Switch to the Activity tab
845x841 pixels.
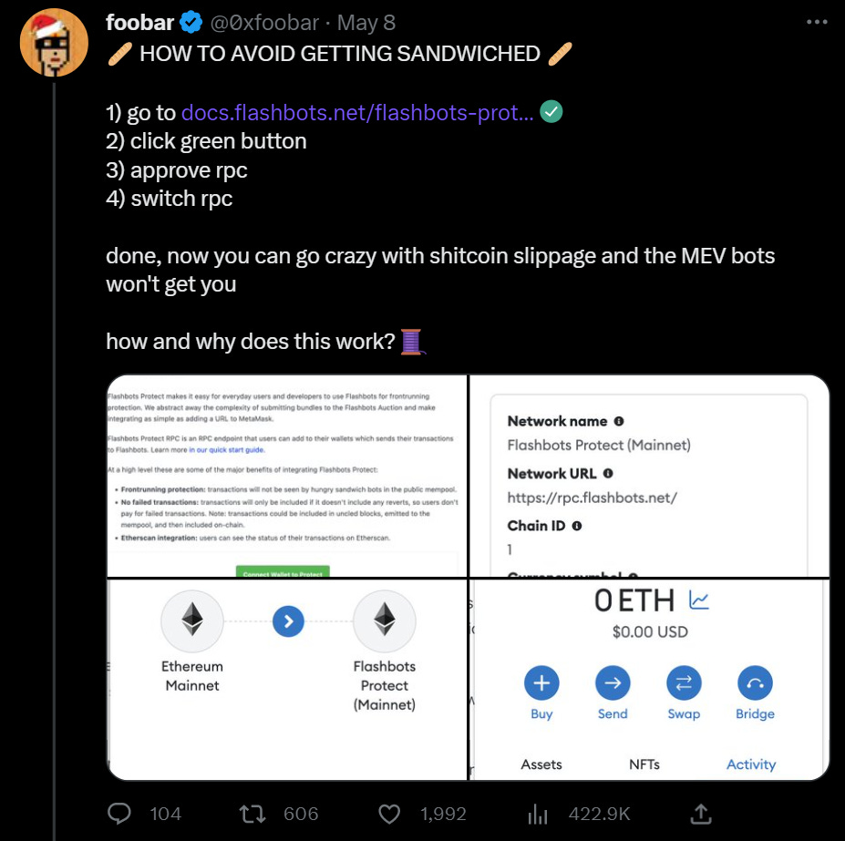(751, 764)
